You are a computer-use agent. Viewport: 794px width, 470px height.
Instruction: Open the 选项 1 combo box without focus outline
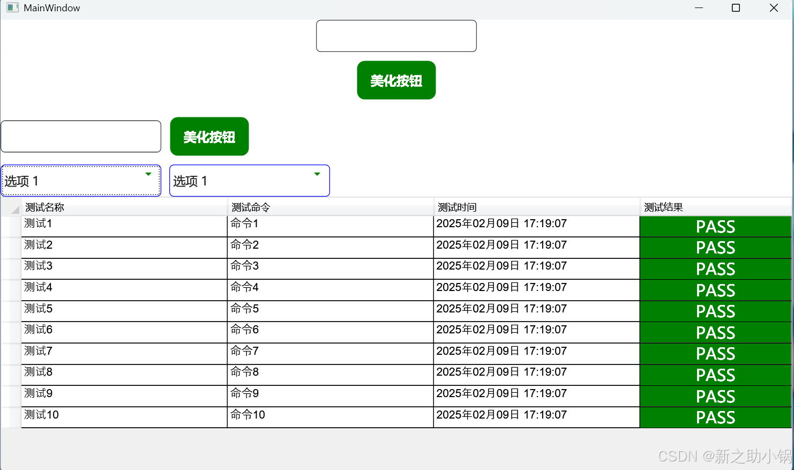(x=250, y=181)
